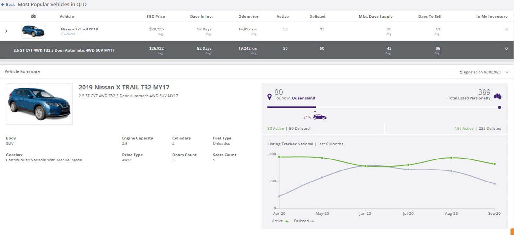This screenshot has height=235, width=514.
Task: Click the 19,242 km odometer value
Action: click(x=248, y=48)
